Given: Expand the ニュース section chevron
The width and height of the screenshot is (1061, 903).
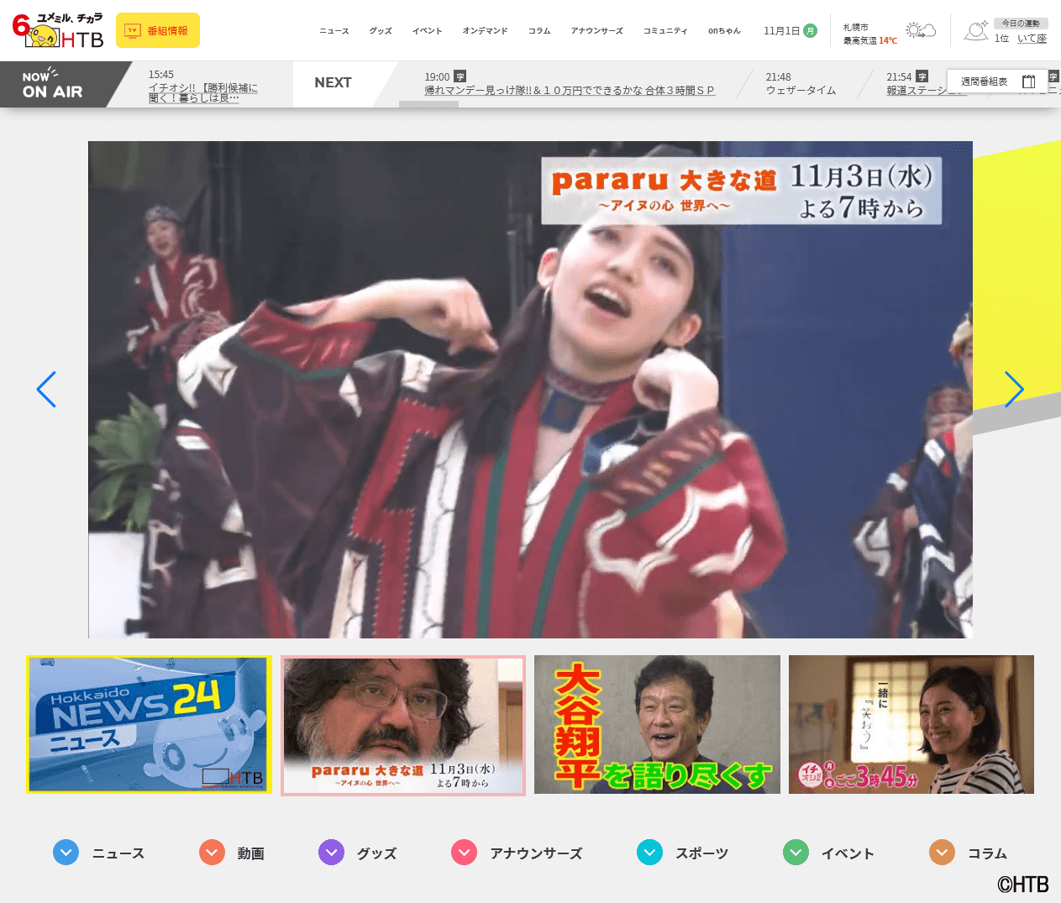Looking at the screenshot, I should click(x=66, y=852).
